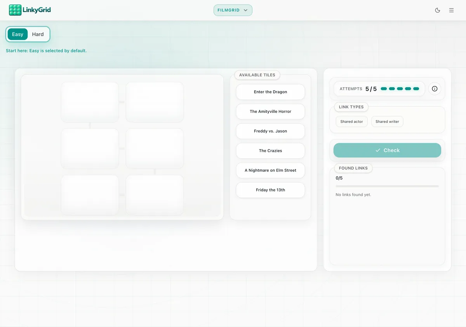
Task: Click the attempts remaining indicator pills
Action: pos(400,89)
